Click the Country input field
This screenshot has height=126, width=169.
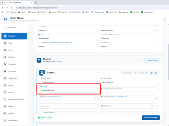pos(67,30)
